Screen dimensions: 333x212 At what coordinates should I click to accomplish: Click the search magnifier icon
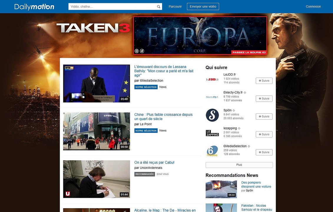(x=158, y=6)
